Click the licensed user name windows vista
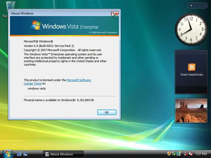This screenshot has width=211, height=158. click(37, 88)
